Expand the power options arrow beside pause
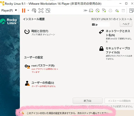The height and width of the screenshot is (116, 134). pos(28,10)
